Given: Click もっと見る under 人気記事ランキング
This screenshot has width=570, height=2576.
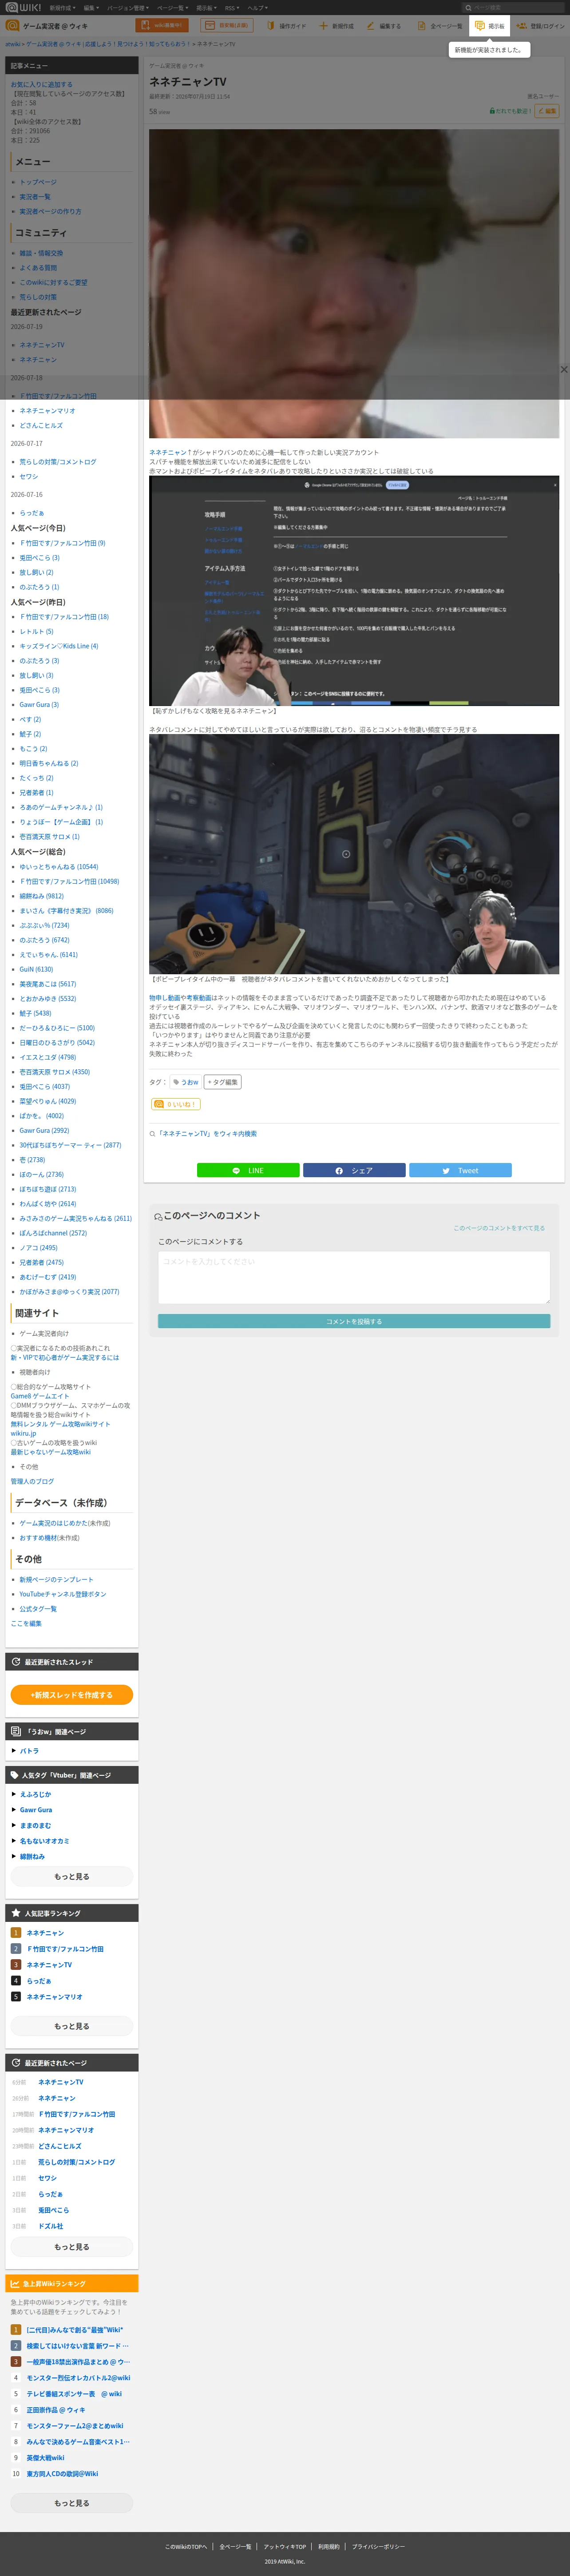Looking at the screenshot, I should (x=72, y=2026).
